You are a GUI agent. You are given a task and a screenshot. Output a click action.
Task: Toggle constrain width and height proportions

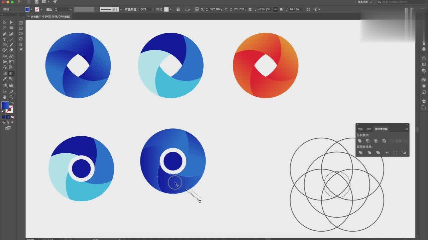[x=276, y=9]
